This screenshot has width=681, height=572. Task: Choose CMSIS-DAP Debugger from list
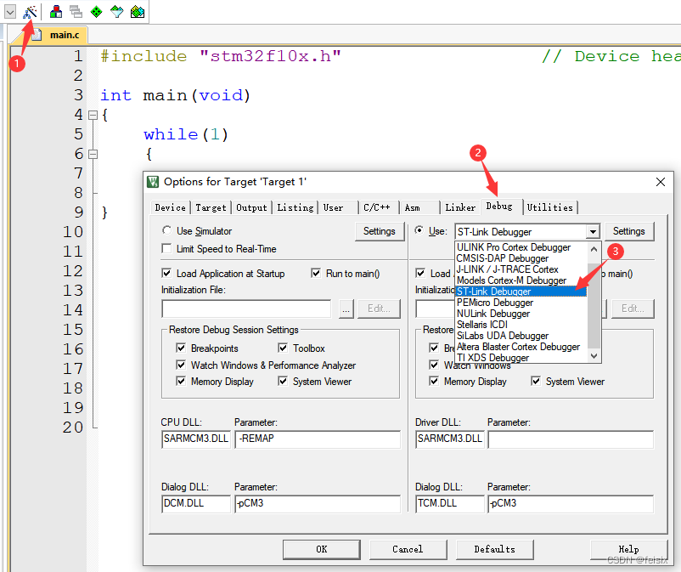pyautogui.click(x=521, y=258)
